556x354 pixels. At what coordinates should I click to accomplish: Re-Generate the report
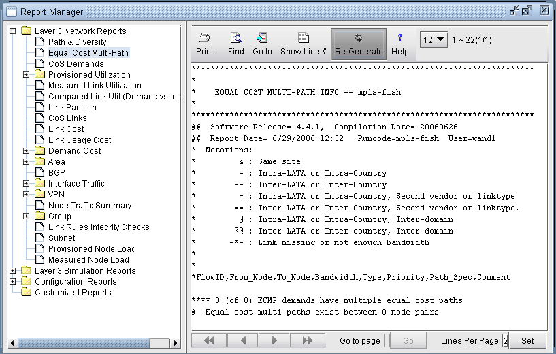[x=359, y=44]
